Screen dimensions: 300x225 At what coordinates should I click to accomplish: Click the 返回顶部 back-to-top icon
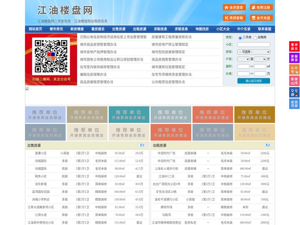tap(294, 104)
